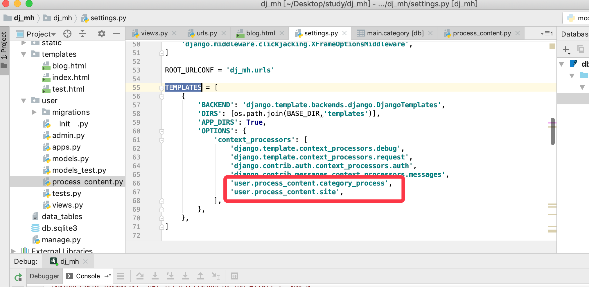Toggle fold end marker at line 51
Image resolution: width=589 pixels, height=287 pixels.
162,53
